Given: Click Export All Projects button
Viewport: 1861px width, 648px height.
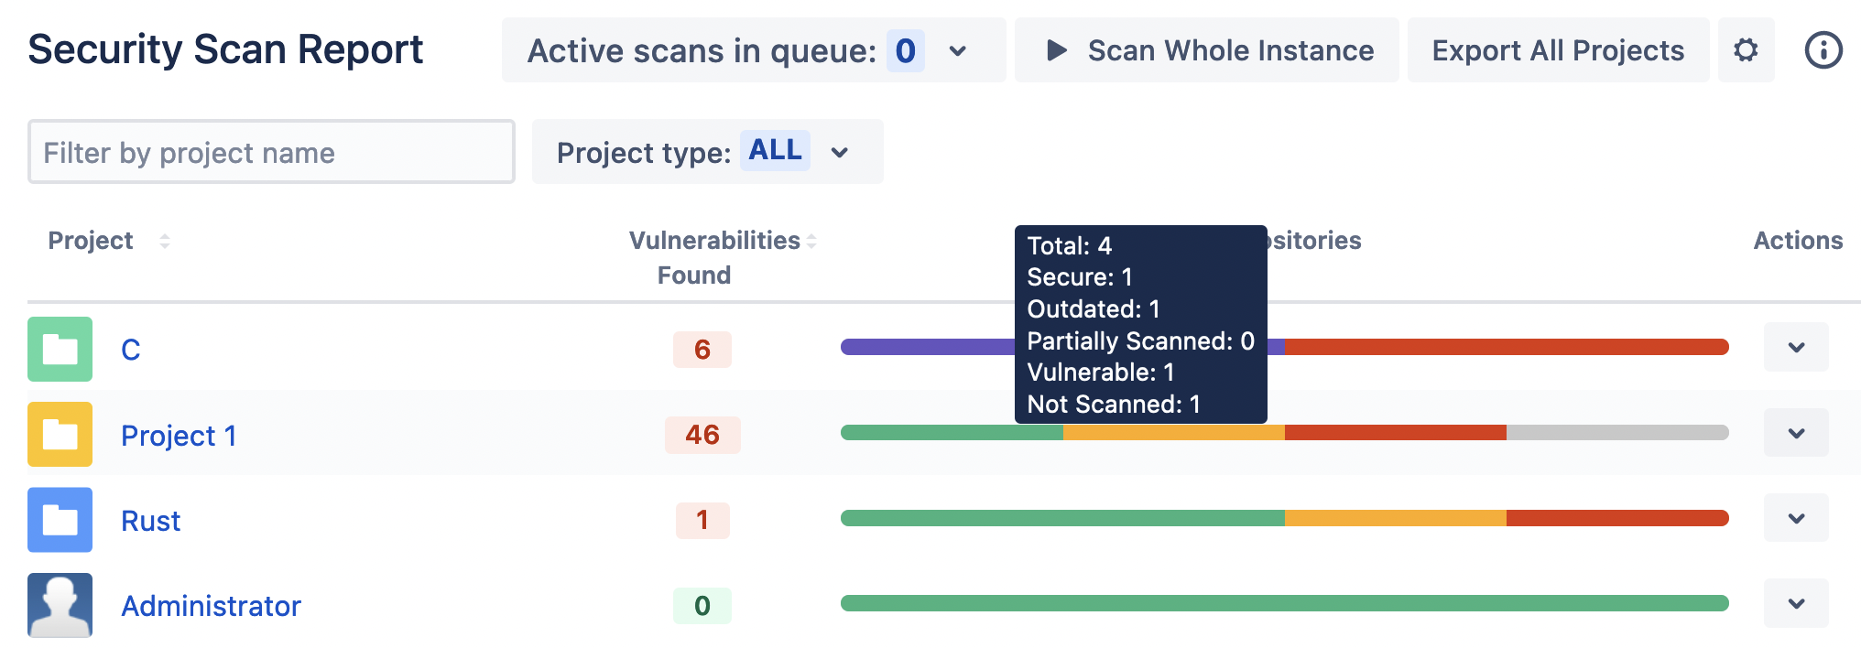Looking at the screenshot, I should click(1558, 50).
